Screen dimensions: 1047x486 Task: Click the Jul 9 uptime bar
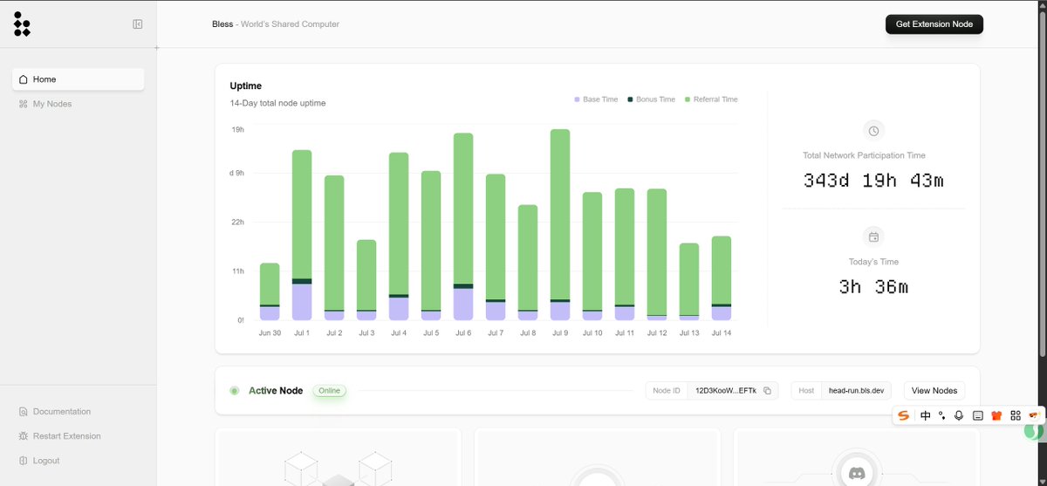(560, 225)
